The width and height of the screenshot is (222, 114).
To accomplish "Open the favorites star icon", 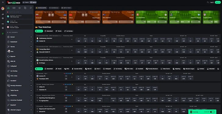I will click(x=20, y=8).
